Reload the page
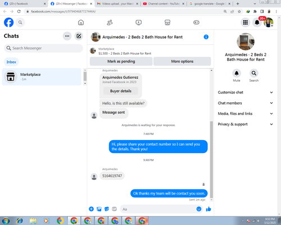This screenshot has width=281, height=225. tap(19, 11)
